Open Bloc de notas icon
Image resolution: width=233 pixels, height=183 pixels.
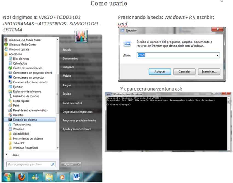[x=10, y=59]
